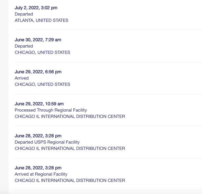
Task: Select the June 29, 2022, 10:59 am timestamp
Action: coord(39,104)
